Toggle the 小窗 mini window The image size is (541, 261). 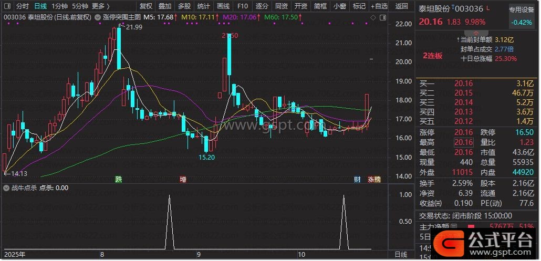click(x=339, y=6)
